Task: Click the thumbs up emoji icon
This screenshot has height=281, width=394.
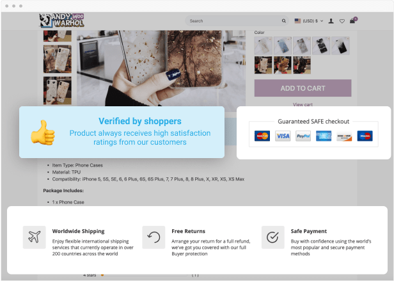Action: click(x=43, y=132)
